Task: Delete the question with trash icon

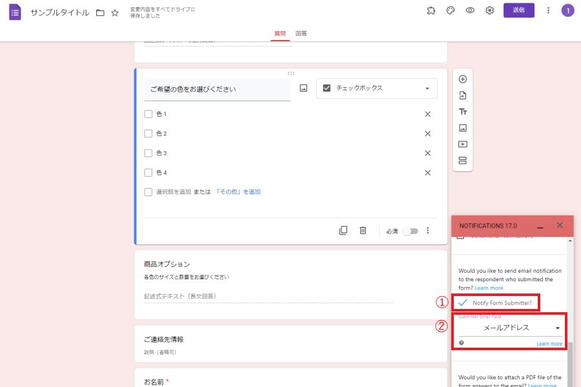Action: coord(363,231)
